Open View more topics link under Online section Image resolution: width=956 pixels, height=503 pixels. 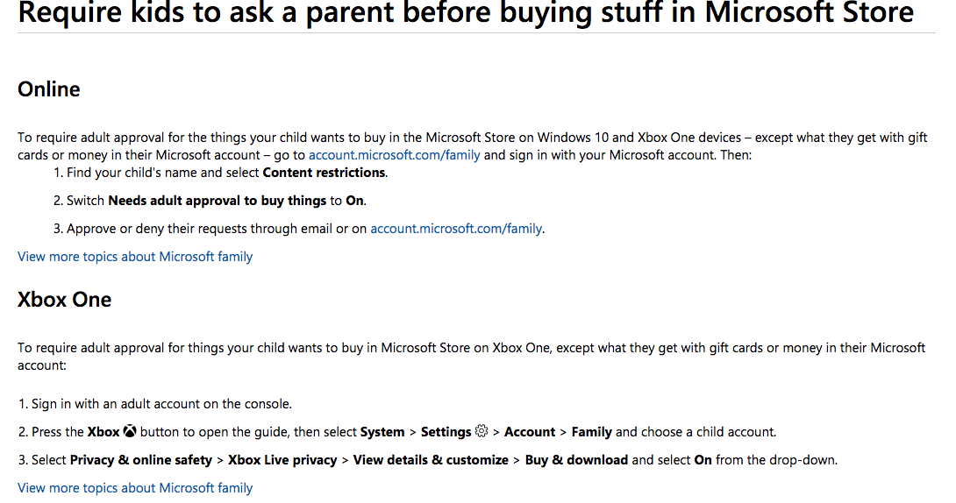click(135, 257)
